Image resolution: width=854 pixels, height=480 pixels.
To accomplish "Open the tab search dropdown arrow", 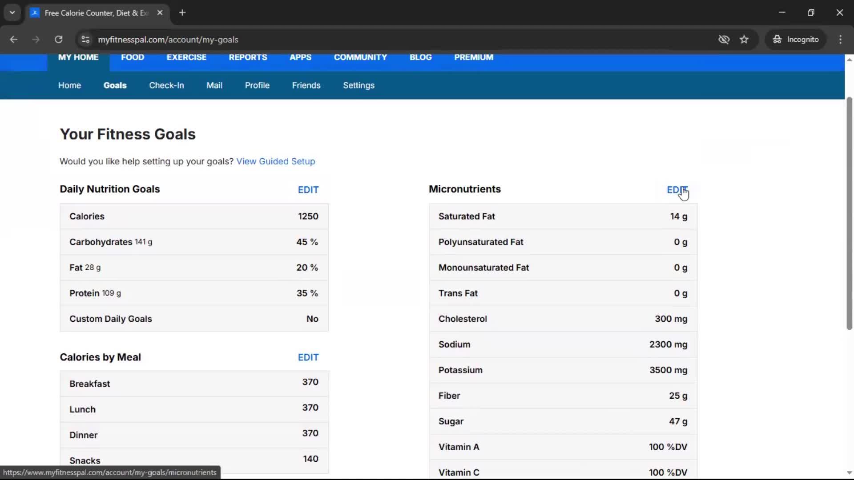I will click(12, 12).
